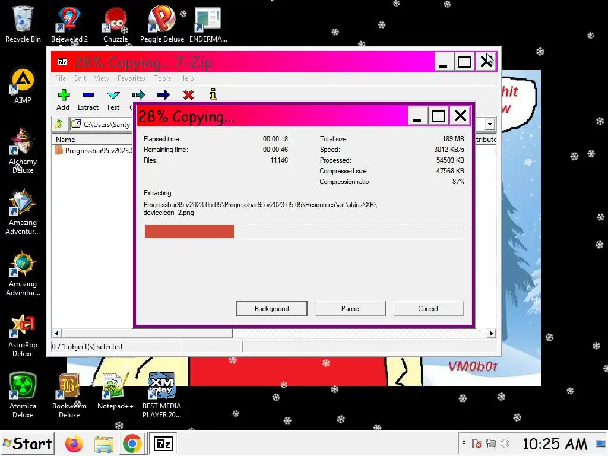The image size is (608, 456).
Task: Click the '0 / 1 object(s) selected' status text
Action: 87,347
